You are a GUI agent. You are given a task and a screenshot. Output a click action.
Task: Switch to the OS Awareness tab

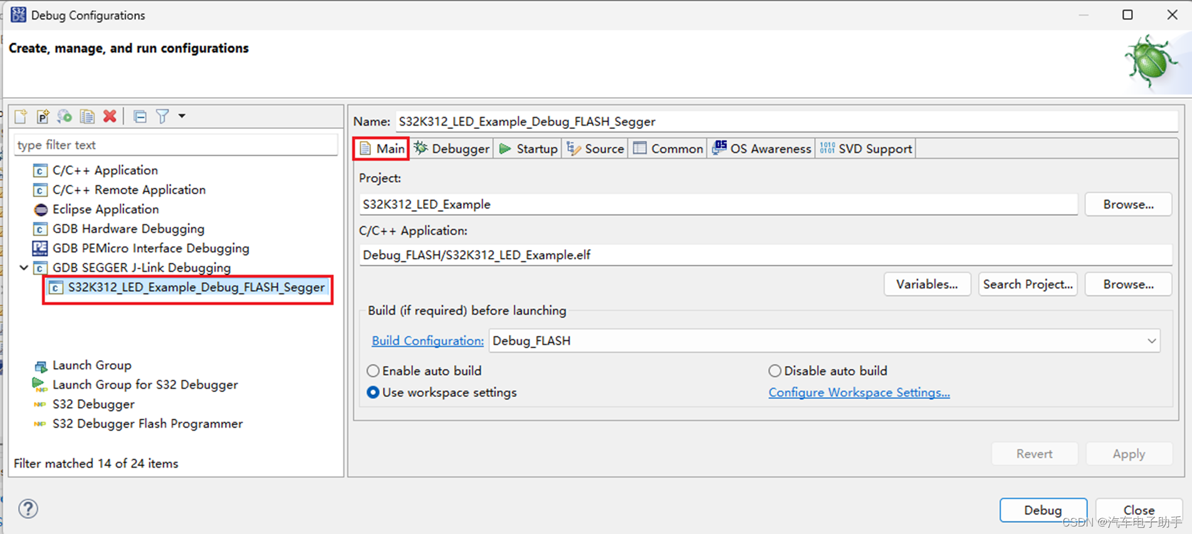point(762,148)
